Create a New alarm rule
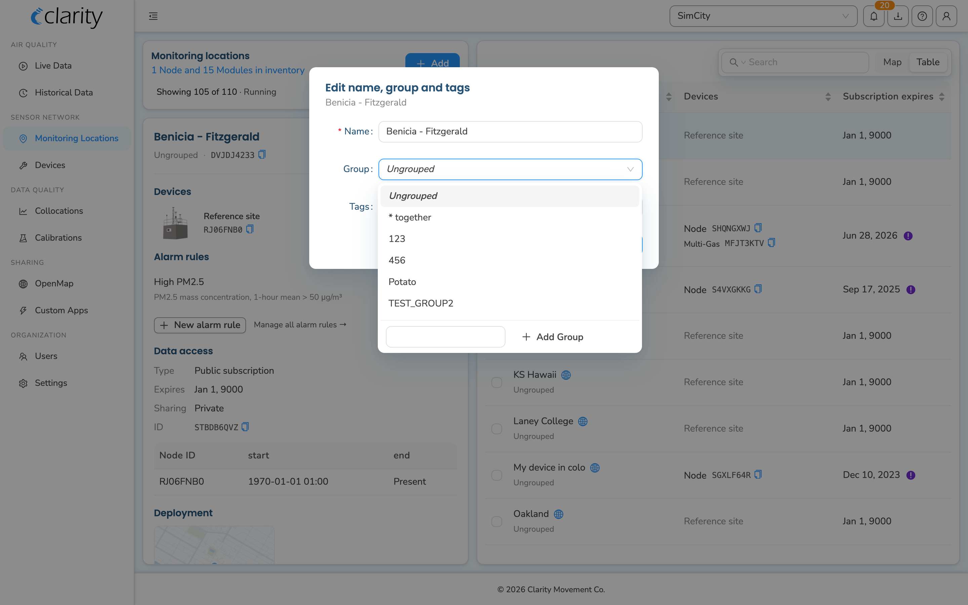 (200, 325)
